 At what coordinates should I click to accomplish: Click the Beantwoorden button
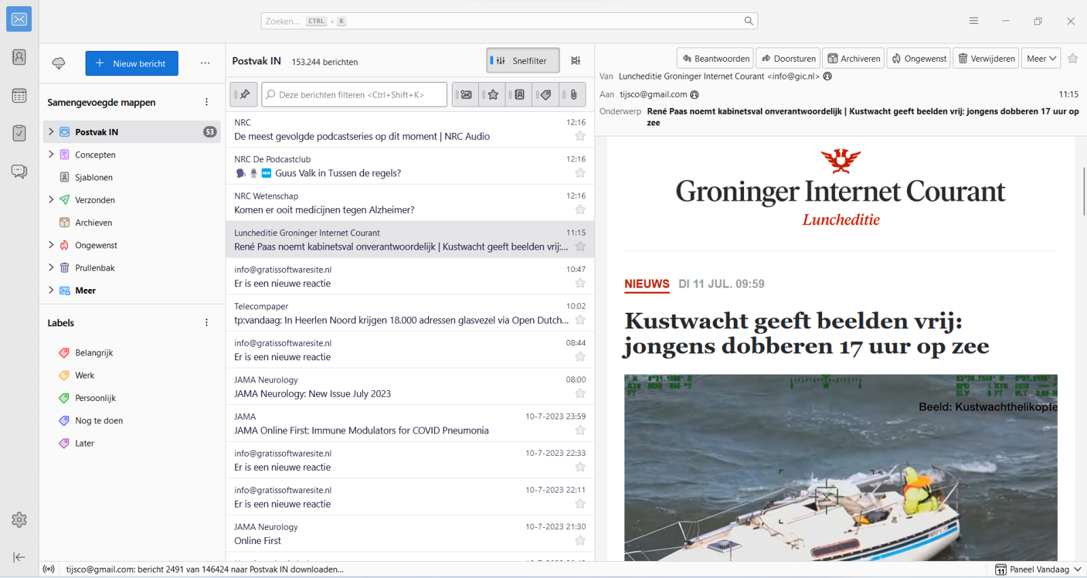click(715, 59)
